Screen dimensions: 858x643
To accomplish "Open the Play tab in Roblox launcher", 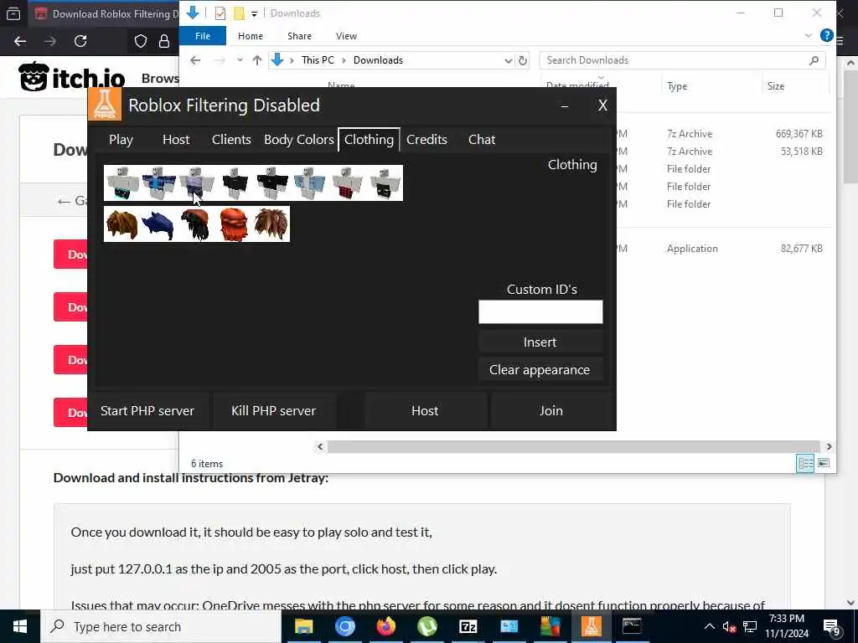I will coord(121,140).
